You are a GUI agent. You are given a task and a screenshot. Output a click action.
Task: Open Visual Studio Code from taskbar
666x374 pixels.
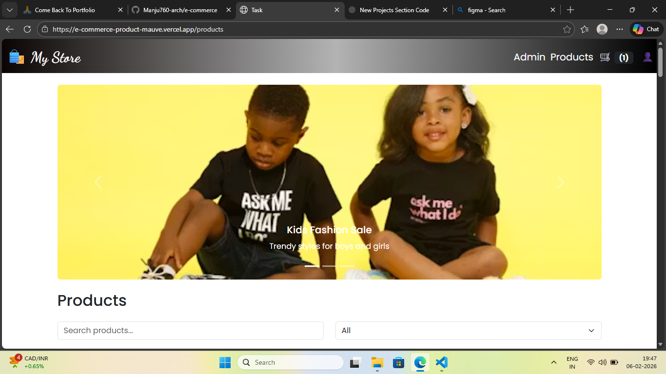pos(441,362)
